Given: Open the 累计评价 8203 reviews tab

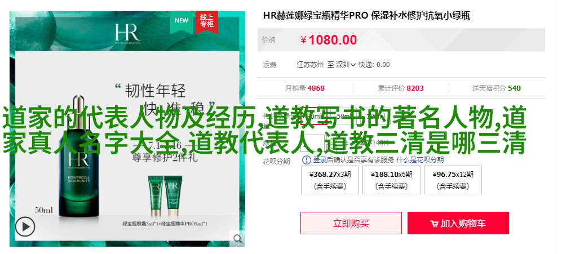Looking at the screenshot, I should [x=401, y=88].
